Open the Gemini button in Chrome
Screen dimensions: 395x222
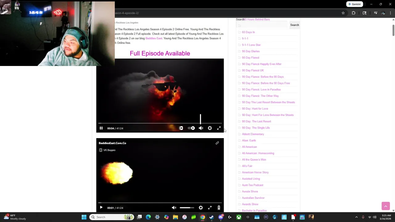(354, 4)
